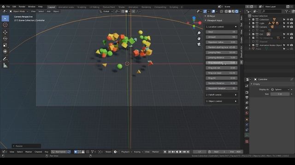Click the Seed value field
Image resolution: width=295 pixels, height=165 pixels.
[x=221, y=32]
